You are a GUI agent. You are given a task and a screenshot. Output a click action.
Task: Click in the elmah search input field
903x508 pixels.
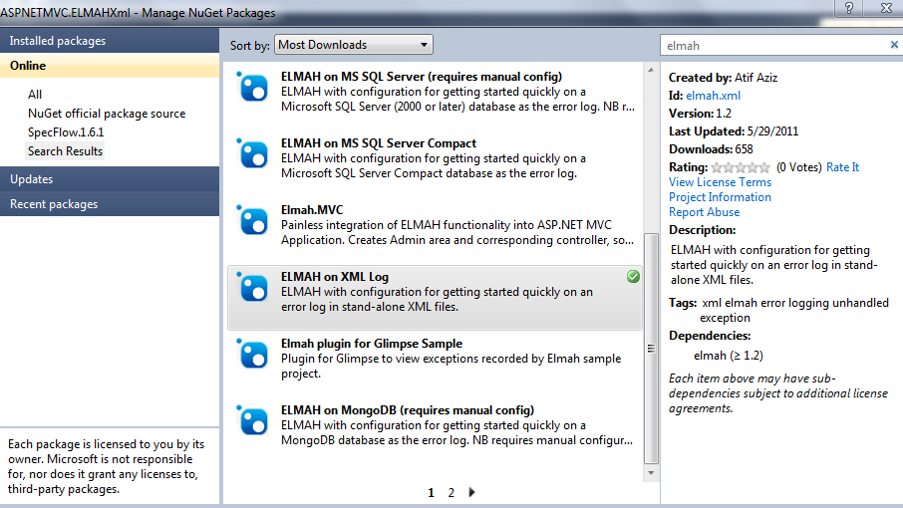point(772,45)
